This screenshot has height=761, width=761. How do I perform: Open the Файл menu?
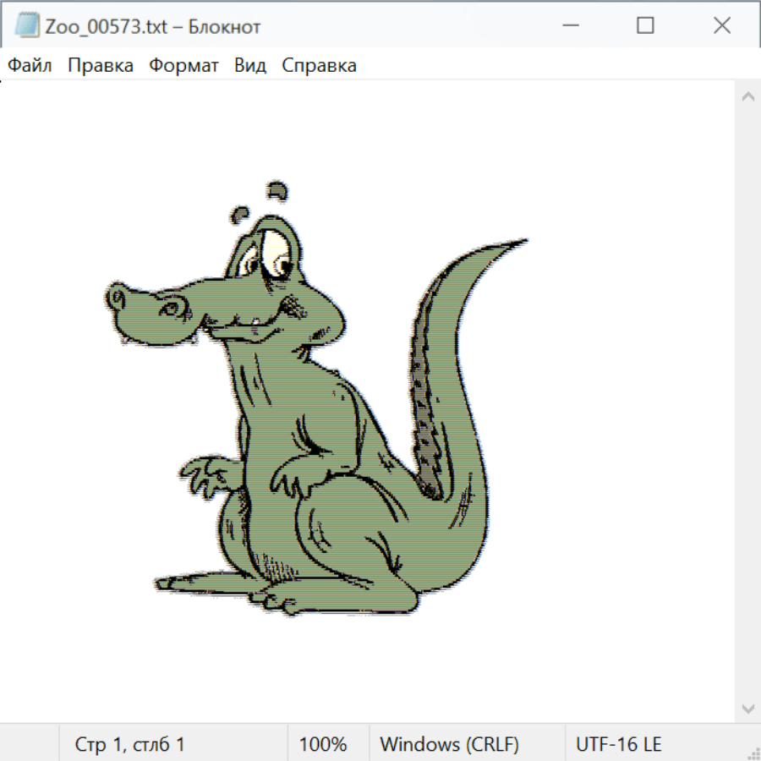coord(30,66)
